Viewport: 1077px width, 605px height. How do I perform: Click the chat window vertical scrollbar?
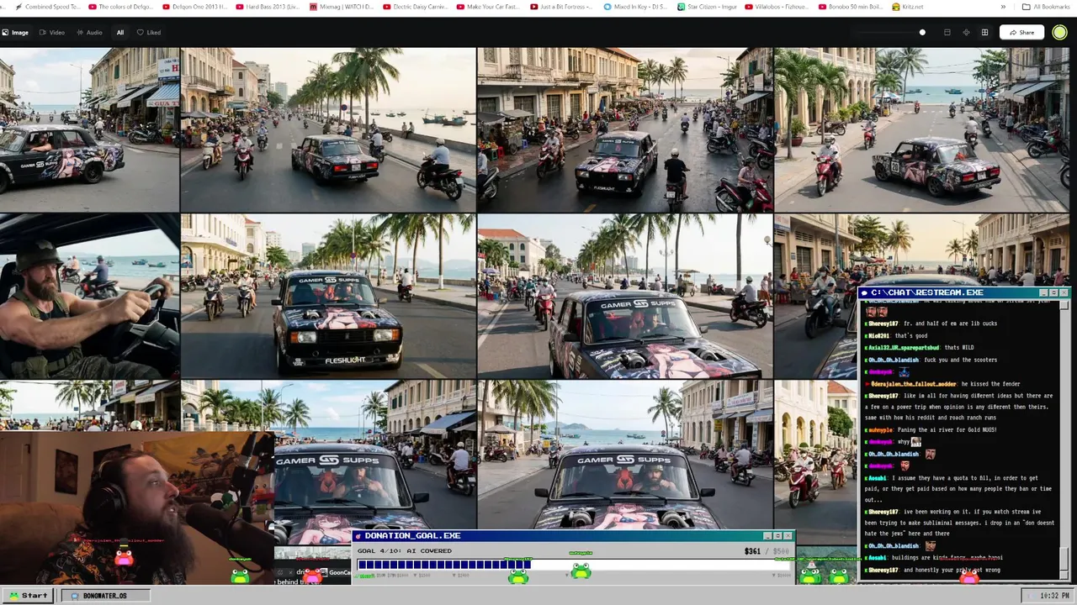(x=1064, y=439)
